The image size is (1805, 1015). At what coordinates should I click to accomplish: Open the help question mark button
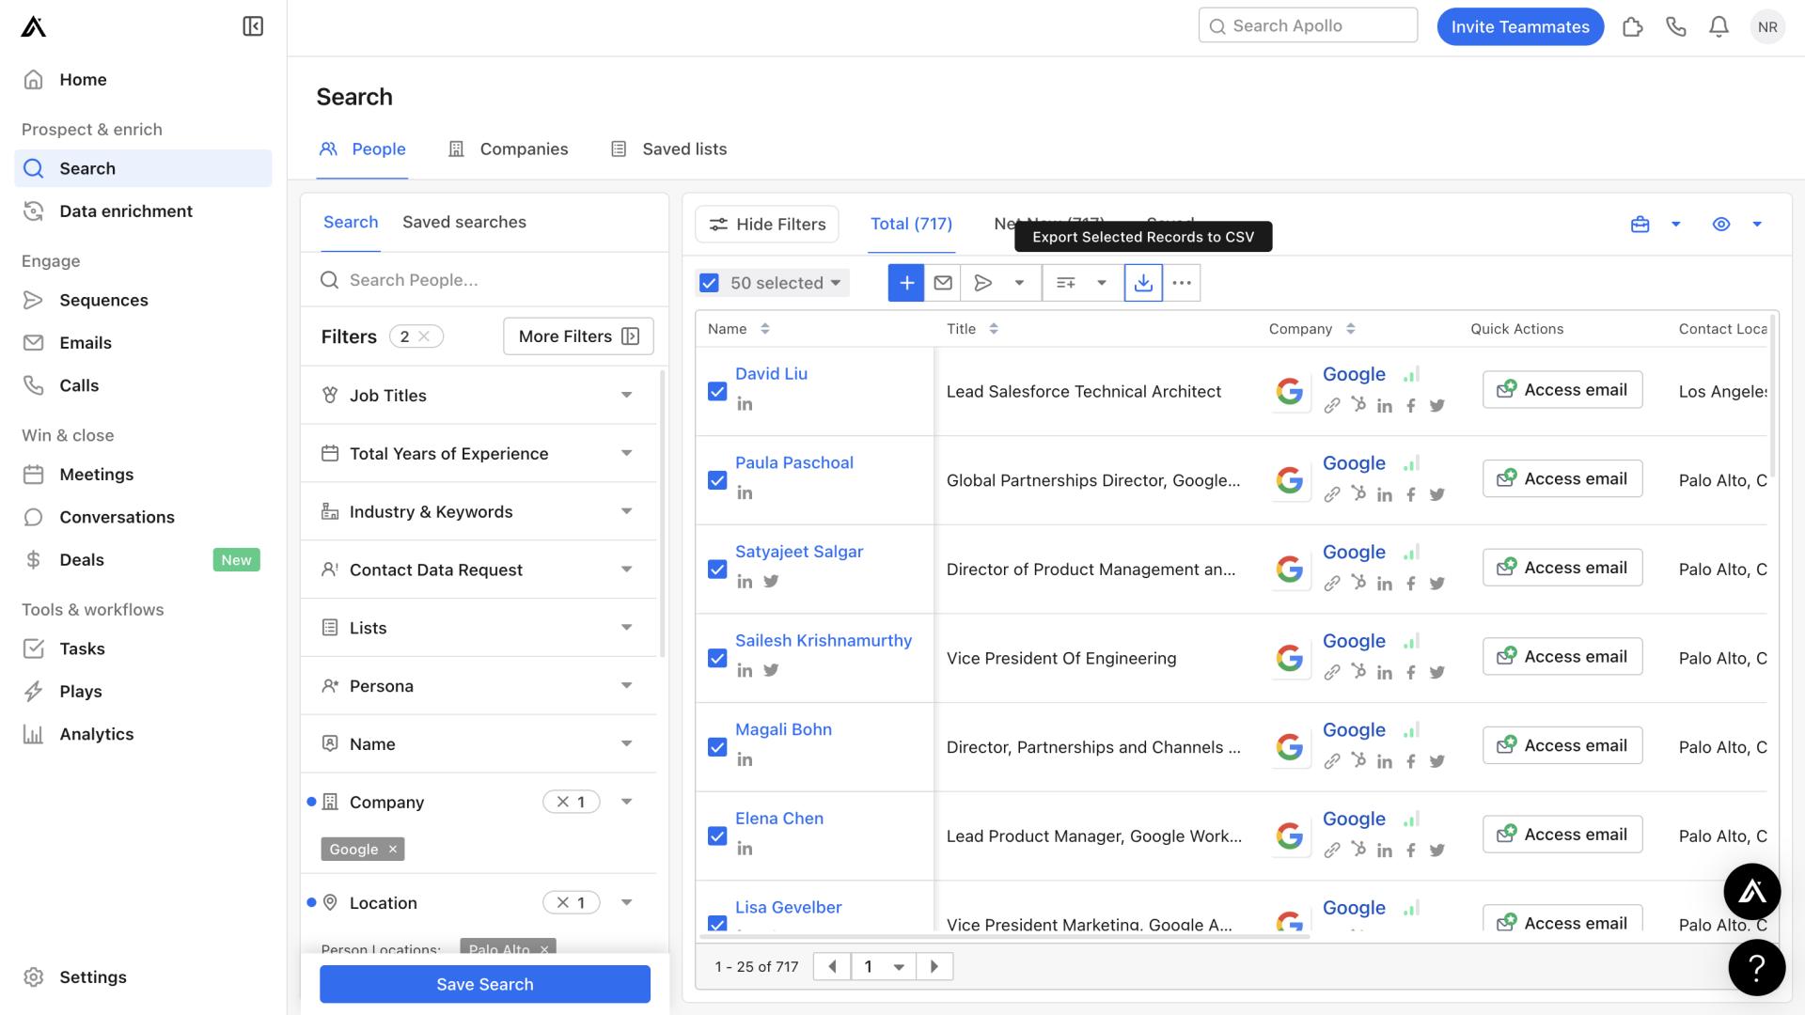1757,967
